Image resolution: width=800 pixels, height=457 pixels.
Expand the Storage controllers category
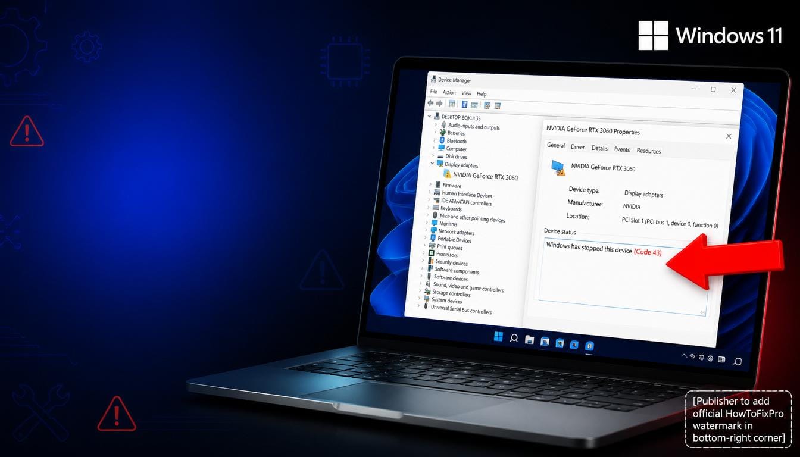coord(420,292)
